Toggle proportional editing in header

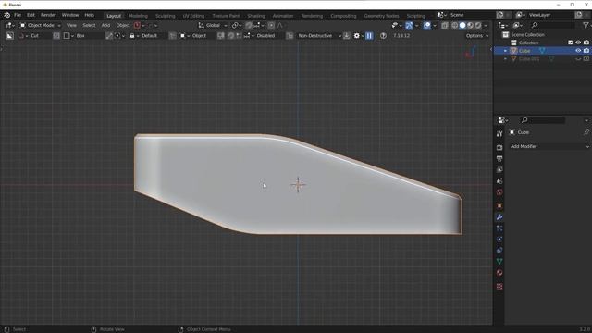[x=271, y=25]
